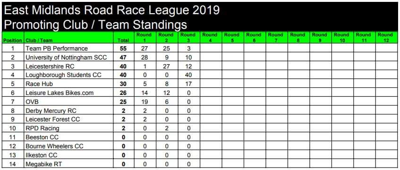Image resolution: width=400 pixels, height=170 pixels.
Task: Select the Team PB Performance name cell
Action: (68, 48)
